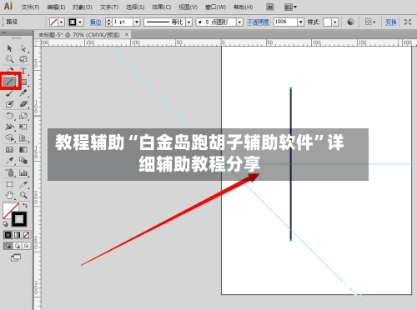Select the Type tool
This screenshot has height=310, width=417.
23,71
